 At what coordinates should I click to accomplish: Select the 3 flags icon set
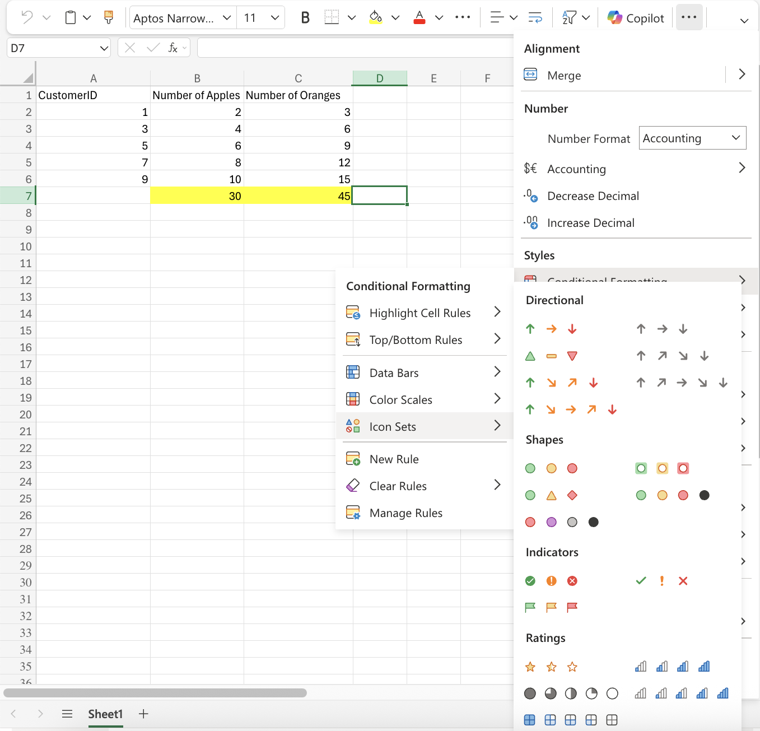click(x=551, y=608)
